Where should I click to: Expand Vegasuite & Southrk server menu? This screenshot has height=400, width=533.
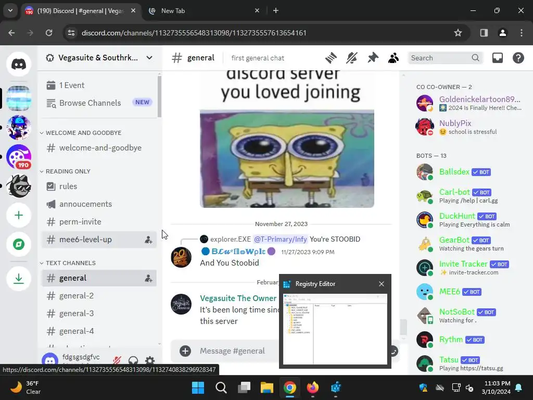[149, 58]
